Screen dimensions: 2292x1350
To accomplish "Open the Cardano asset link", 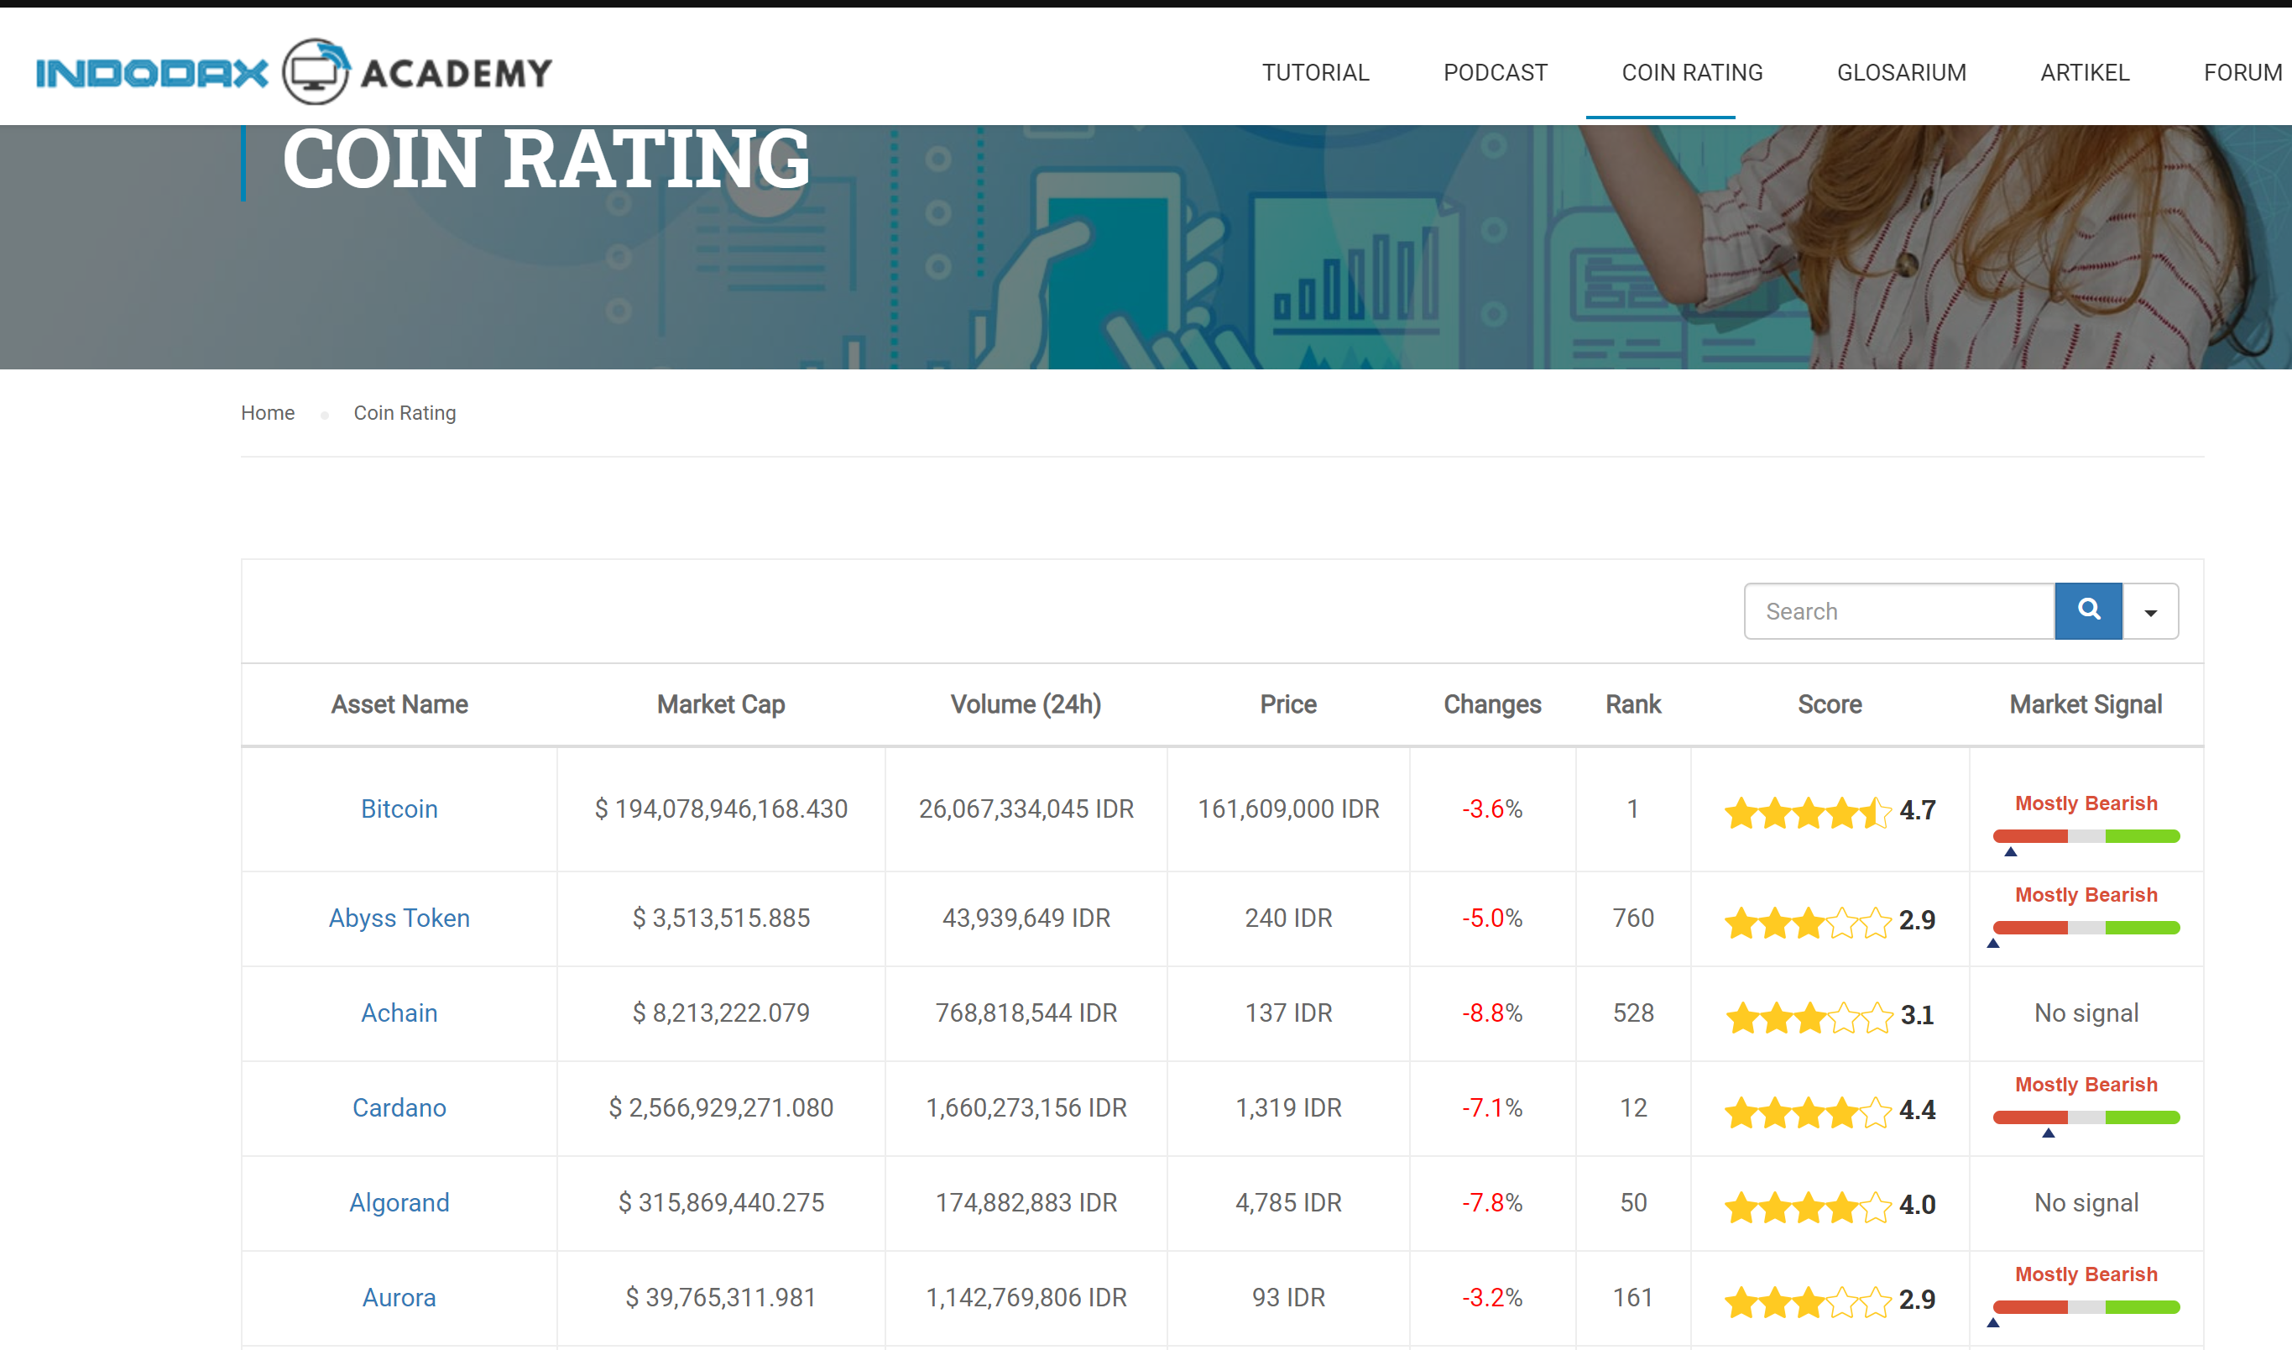I will [399, 1108].
